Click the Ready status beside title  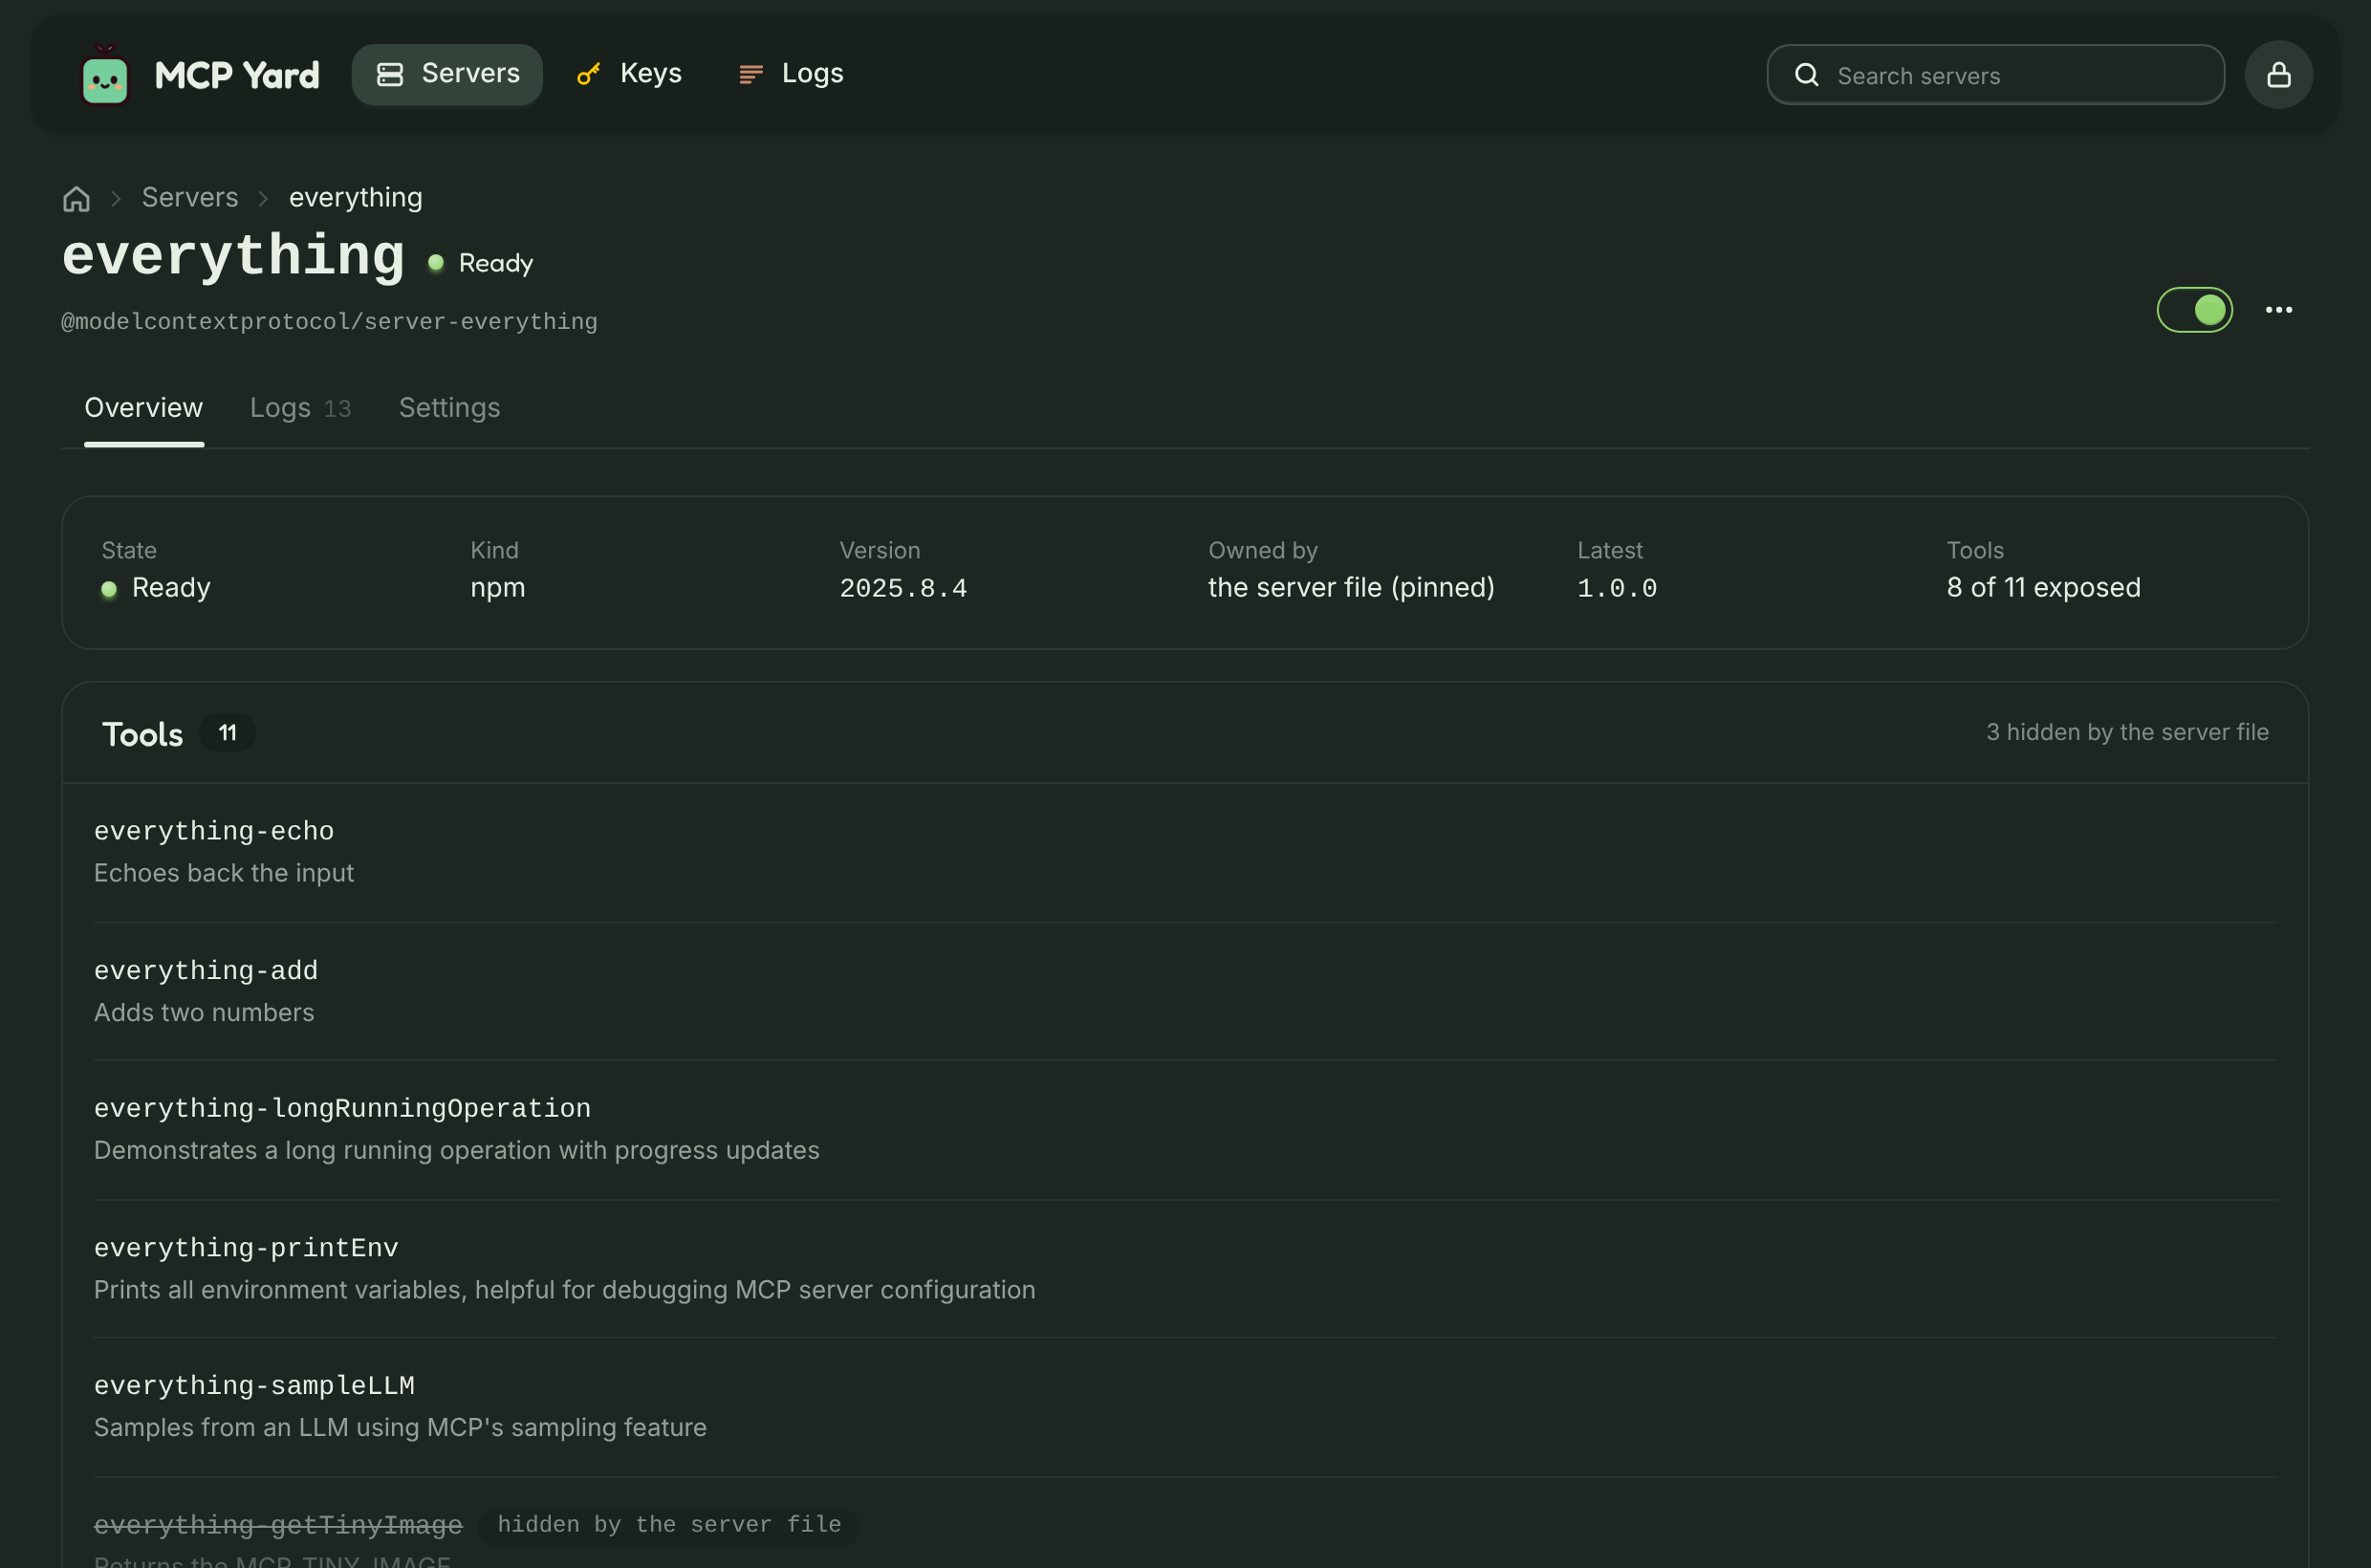[481, 263]
